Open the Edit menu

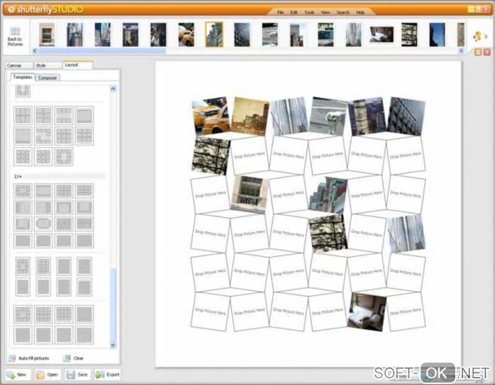(x=294, y=12)
